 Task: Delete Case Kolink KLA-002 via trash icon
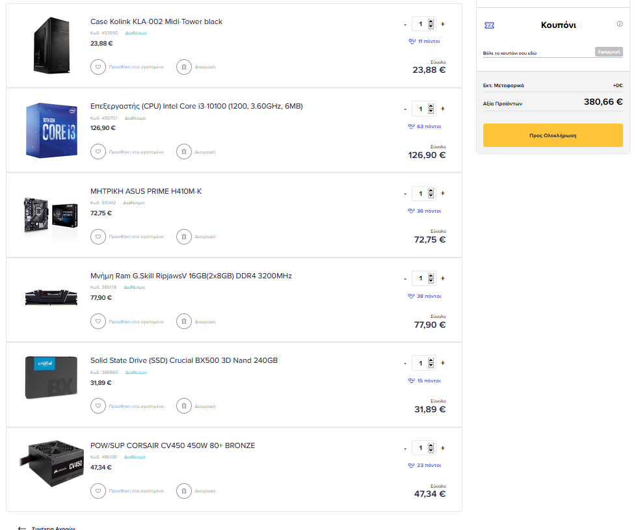pyautogui.click(x=184, y=67)
